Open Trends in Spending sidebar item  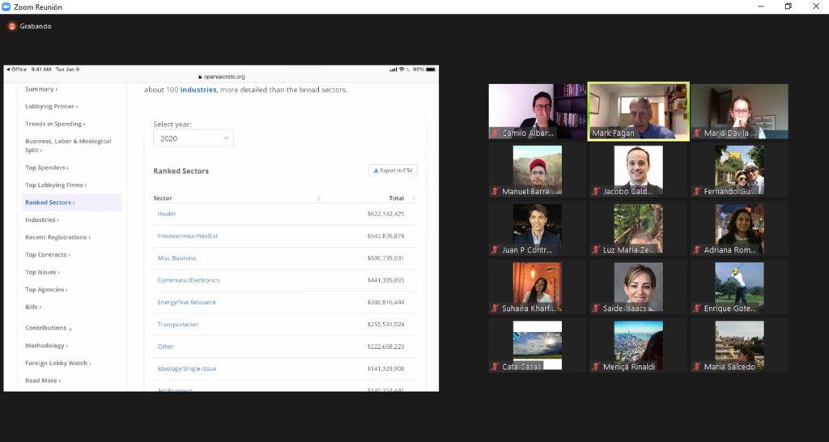[x=55, y=124]
